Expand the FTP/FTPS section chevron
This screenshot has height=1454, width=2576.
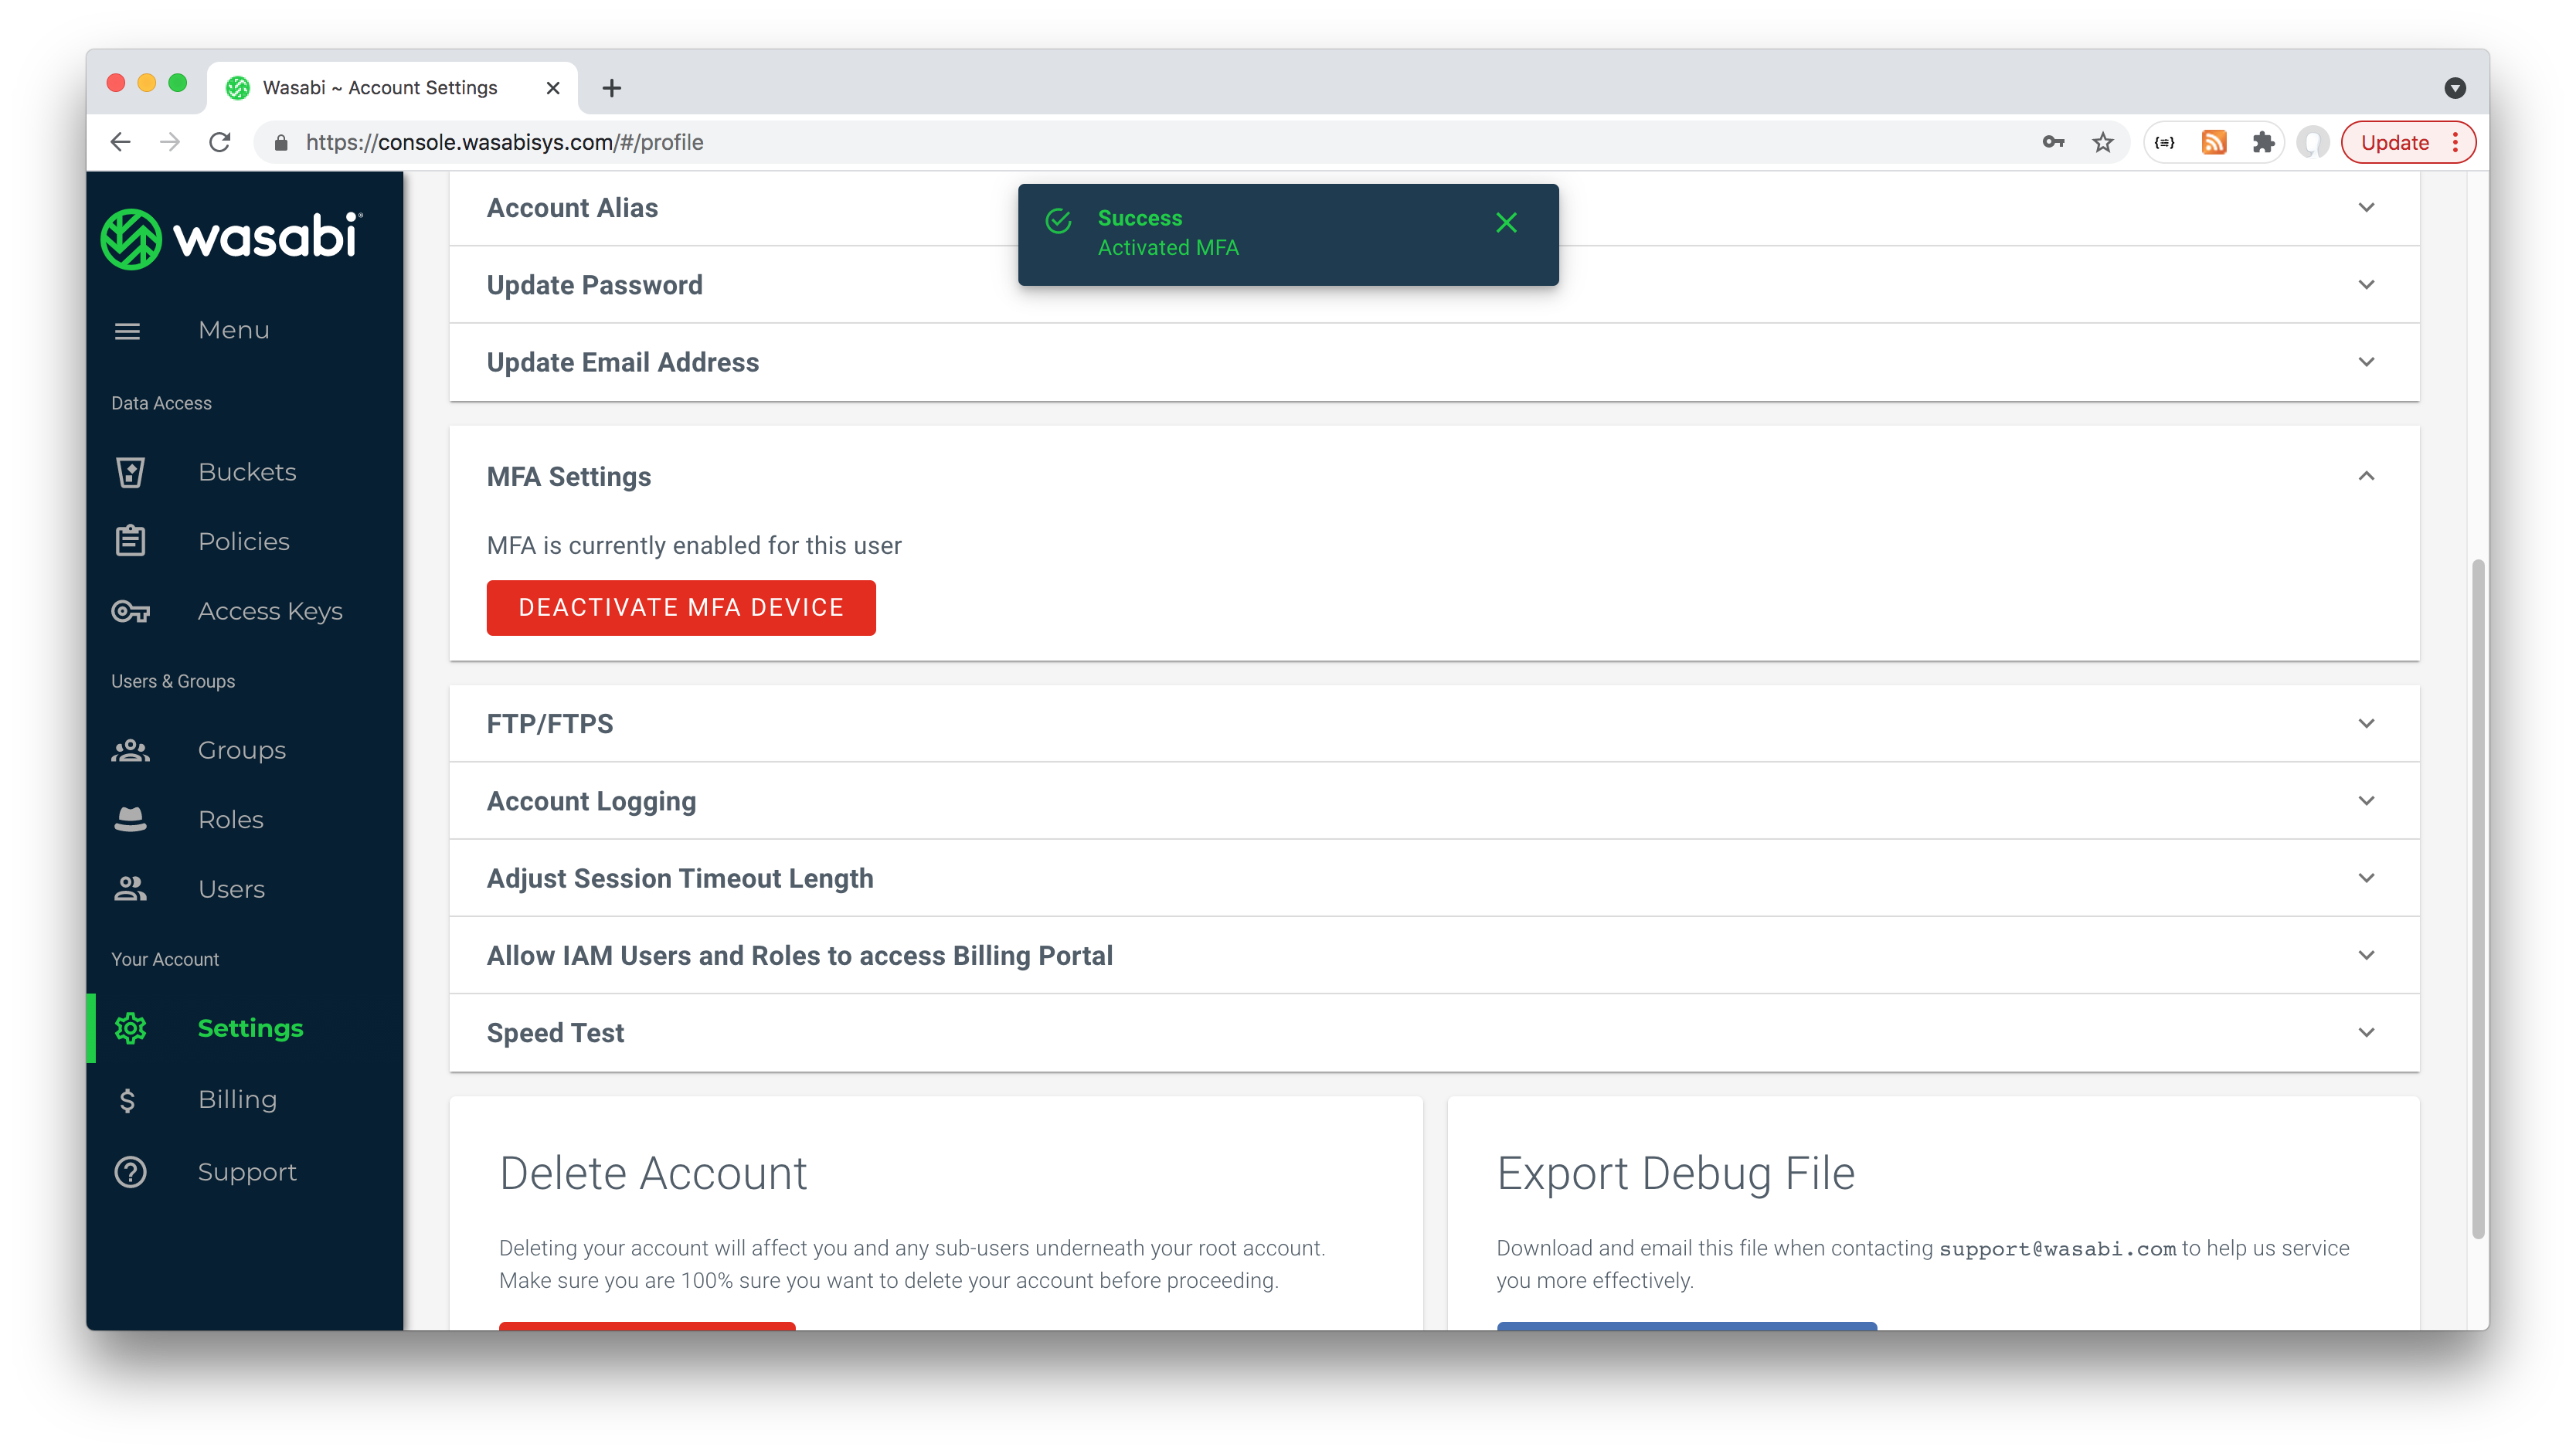(2366, 723)
